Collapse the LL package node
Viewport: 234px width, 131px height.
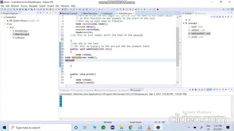coord(8,28)
